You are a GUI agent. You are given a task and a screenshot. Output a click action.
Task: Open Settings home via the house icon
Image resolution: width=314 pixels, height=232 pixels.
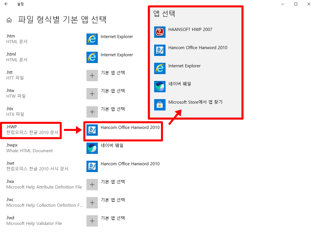click(9, 20)
